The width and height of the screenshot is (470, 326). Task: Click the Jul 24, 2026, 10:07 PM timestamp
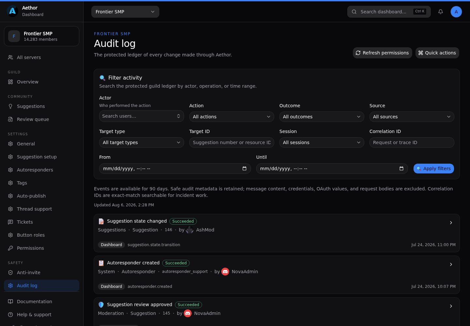pyautogui.click(x=433, y=287)
